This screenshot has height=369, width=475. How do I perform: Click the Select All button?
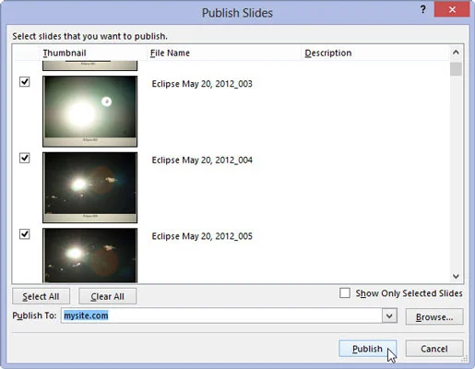click(41, 296)
